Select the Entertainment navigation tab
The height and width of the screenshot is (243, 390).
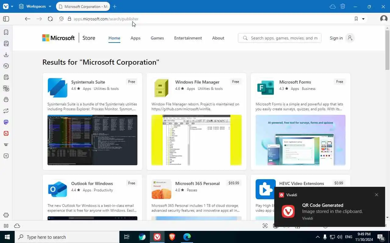pos(188,38)
